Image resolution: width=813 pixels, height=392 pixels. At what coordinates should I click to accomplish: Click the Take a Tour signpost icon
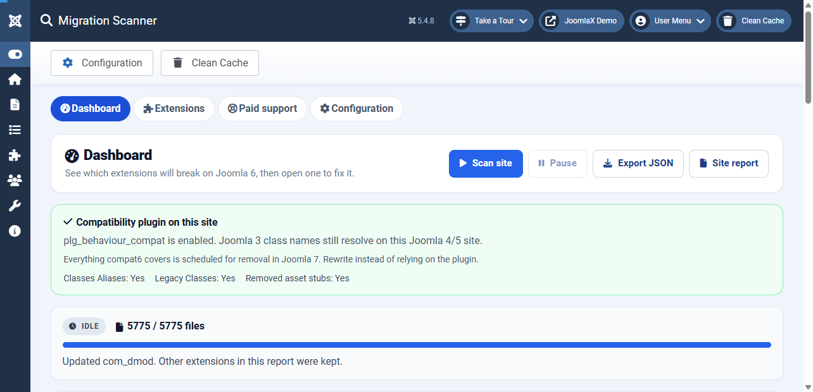[461, 21]
